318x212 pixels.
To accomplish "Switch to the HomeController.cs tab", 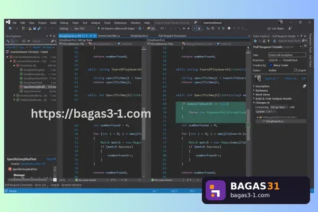I will [x=109, y=36].
